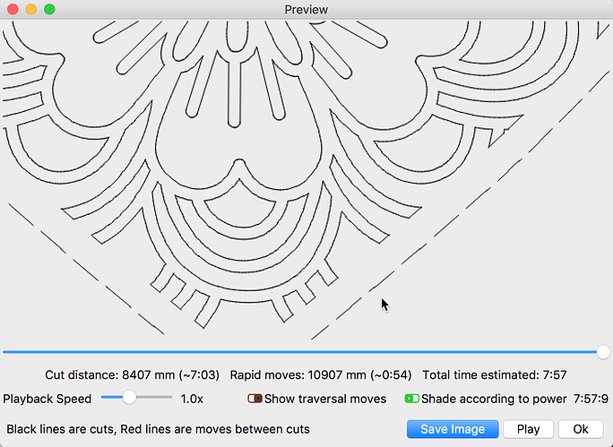Viewport: 613px width, 447px height.
Task: Click the Total time estimated: 7:57 text
Action: pos(494,375)
